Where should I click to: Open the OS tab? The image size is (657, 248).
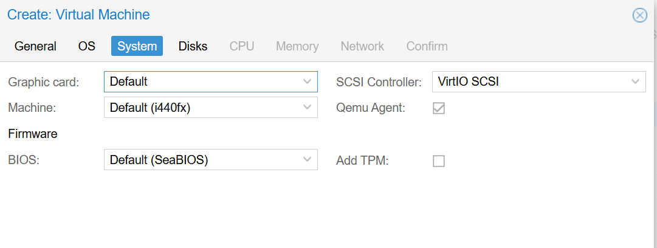(x=87, y=46)
